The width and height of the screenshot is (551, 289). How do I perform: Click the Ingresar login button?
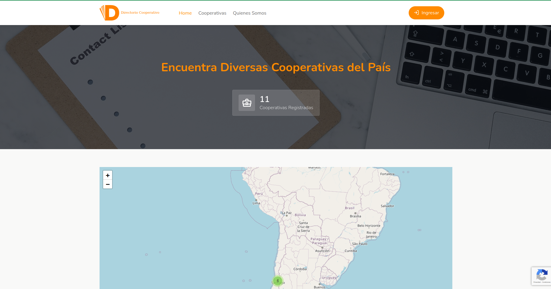[426, 13]
